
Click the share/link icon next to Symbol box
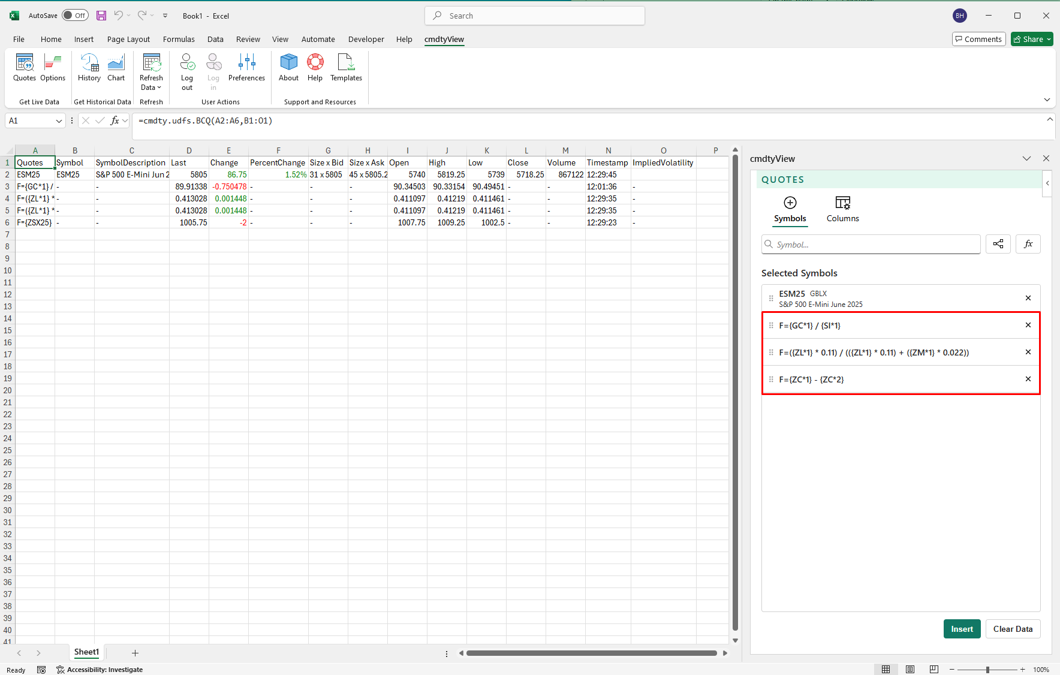998,244
